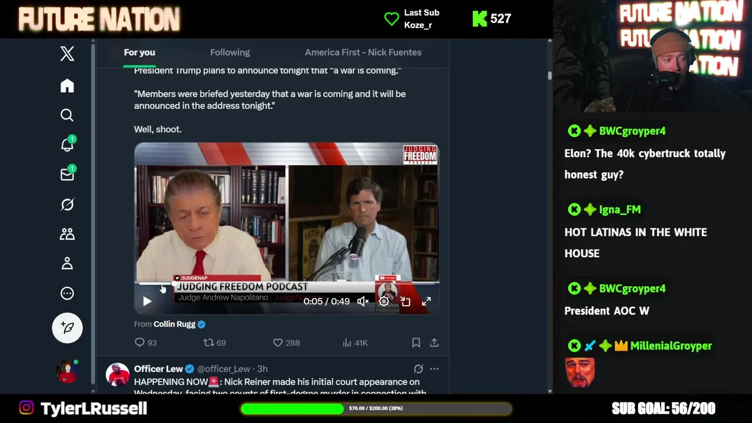
Task: Open the Home feed icon in sidebar
Action: pyautogui.click(x=67, y=86)
